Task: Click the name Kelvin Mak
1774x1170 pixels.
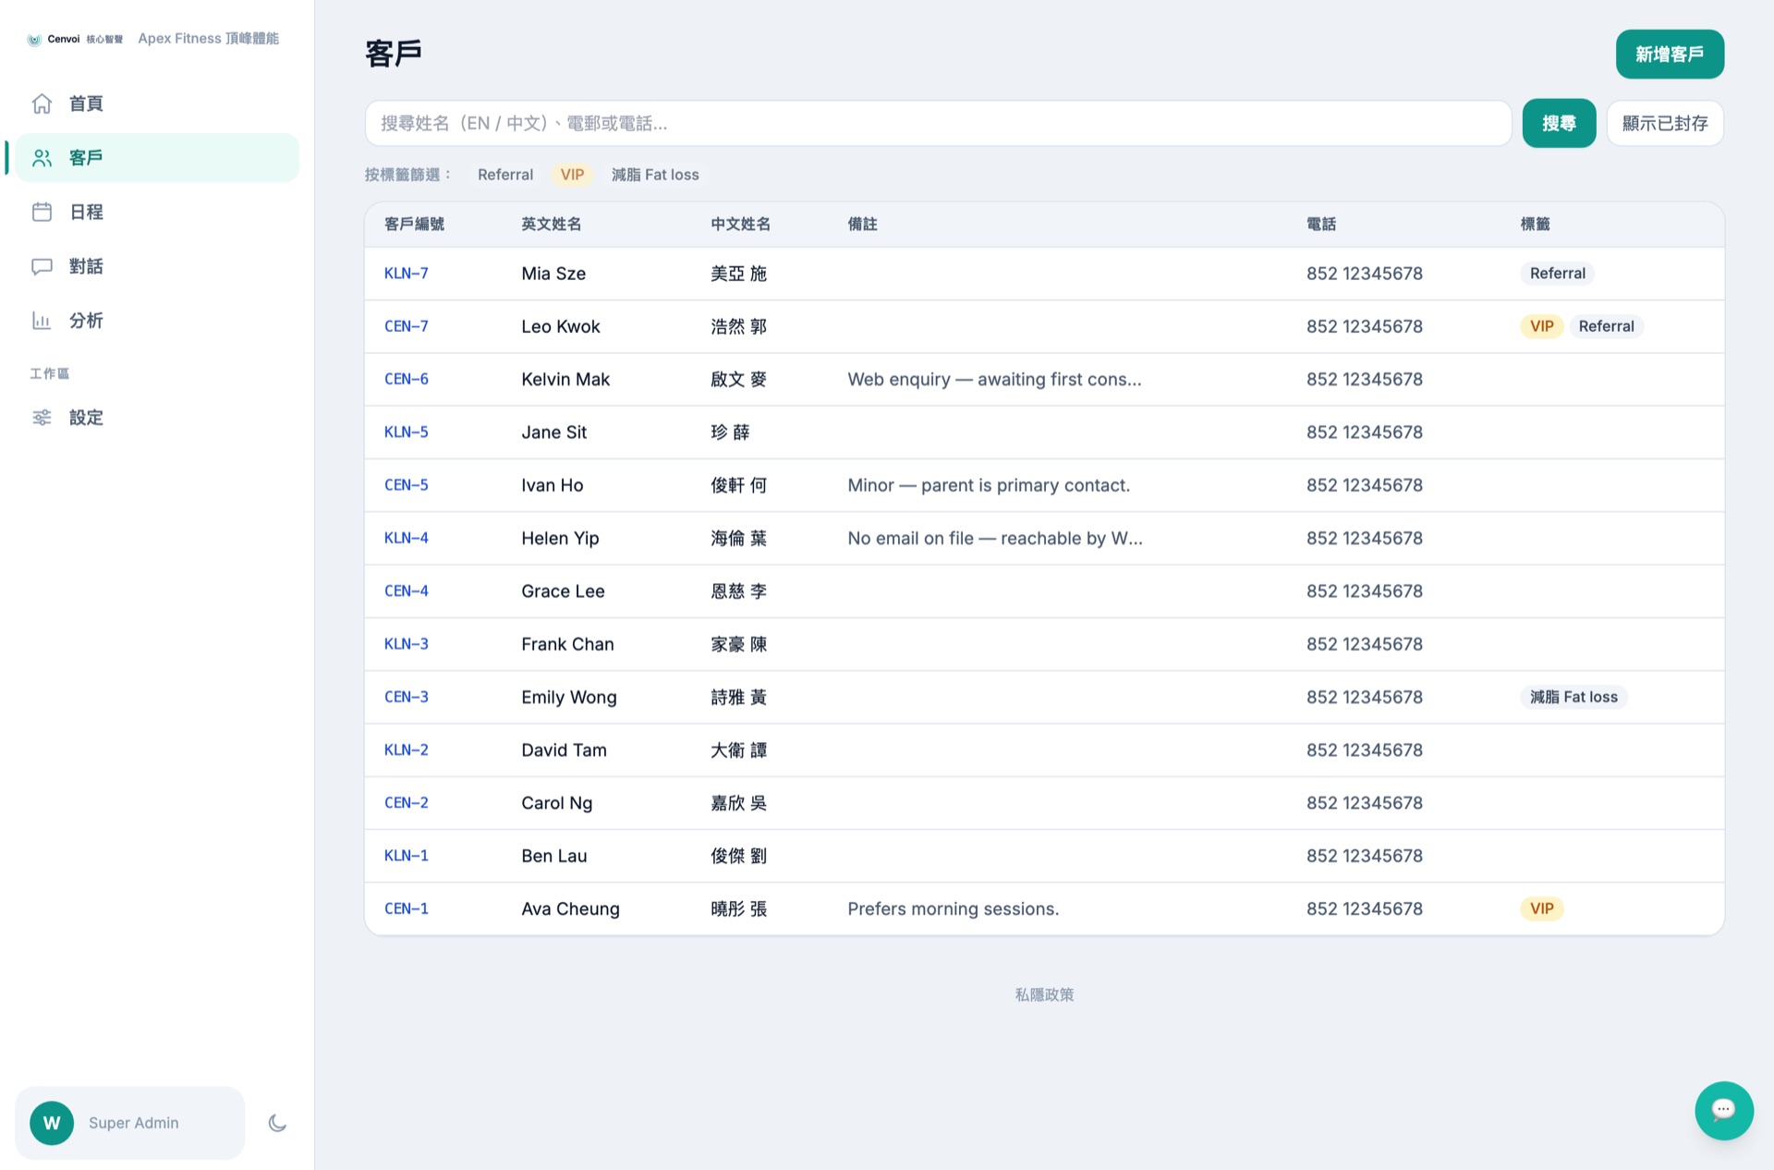Action: [x=565, y=379]
